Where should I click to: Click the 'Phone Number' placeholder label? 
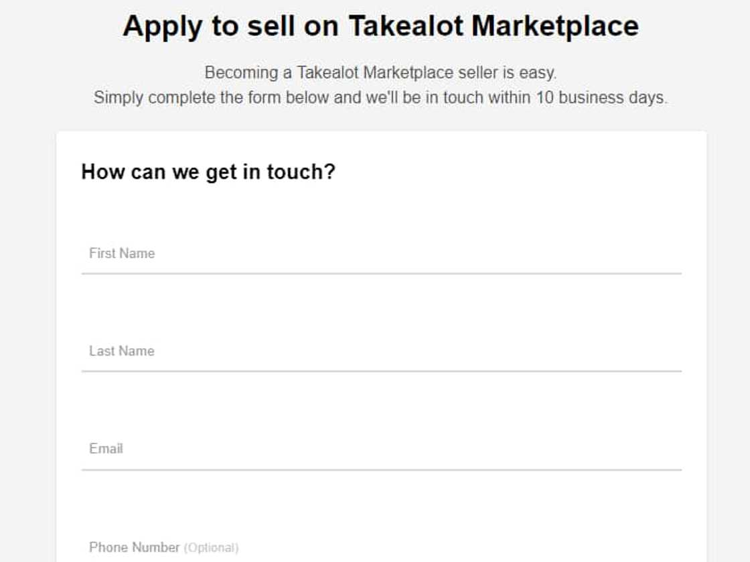134,547
